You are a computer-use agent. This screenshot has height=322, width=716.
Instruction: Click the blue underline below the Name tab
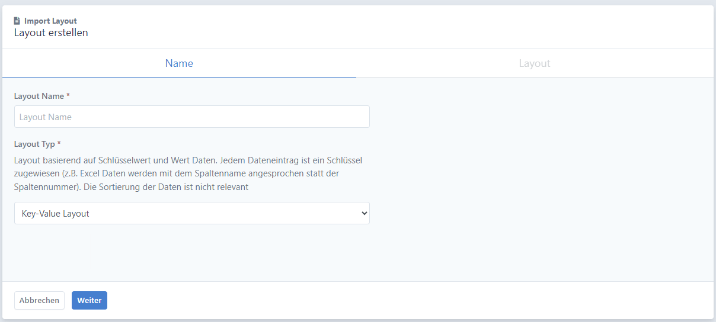pyautogui.click(x=179, y=77)
